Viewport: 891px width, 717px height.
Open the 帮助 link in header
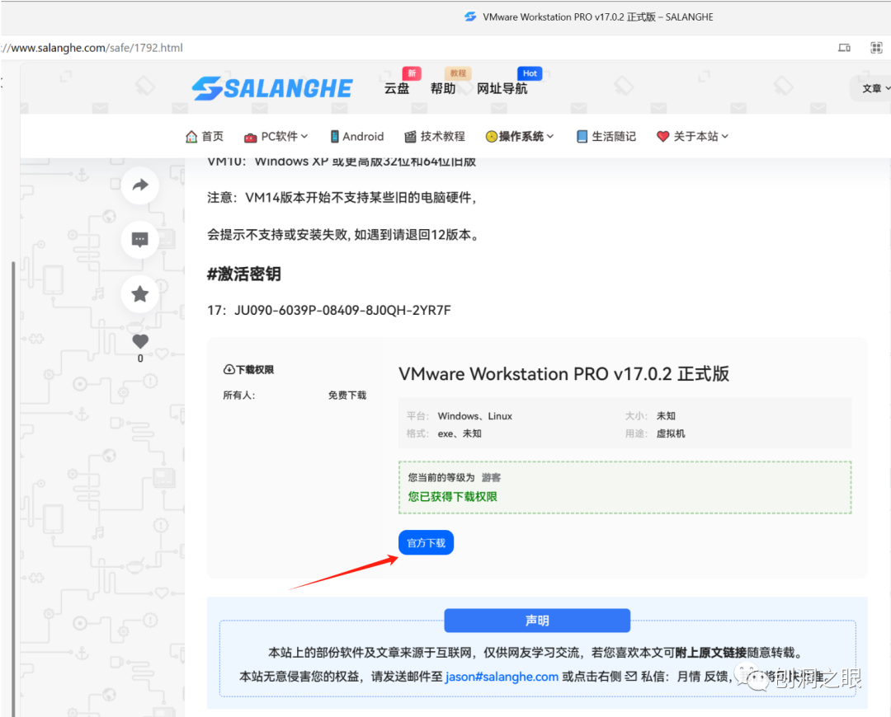point(443,88)
